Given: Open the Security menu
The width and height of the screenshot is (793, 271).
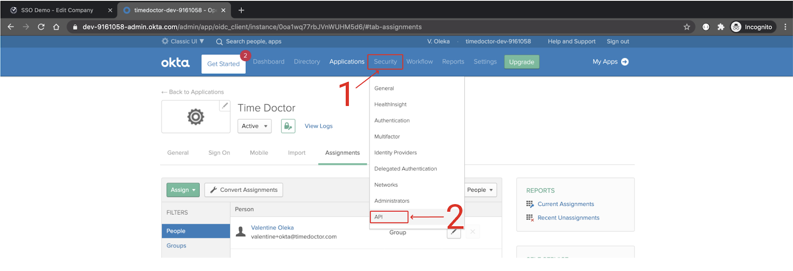Looking at the screenshot, I should [x=385, y=62].
